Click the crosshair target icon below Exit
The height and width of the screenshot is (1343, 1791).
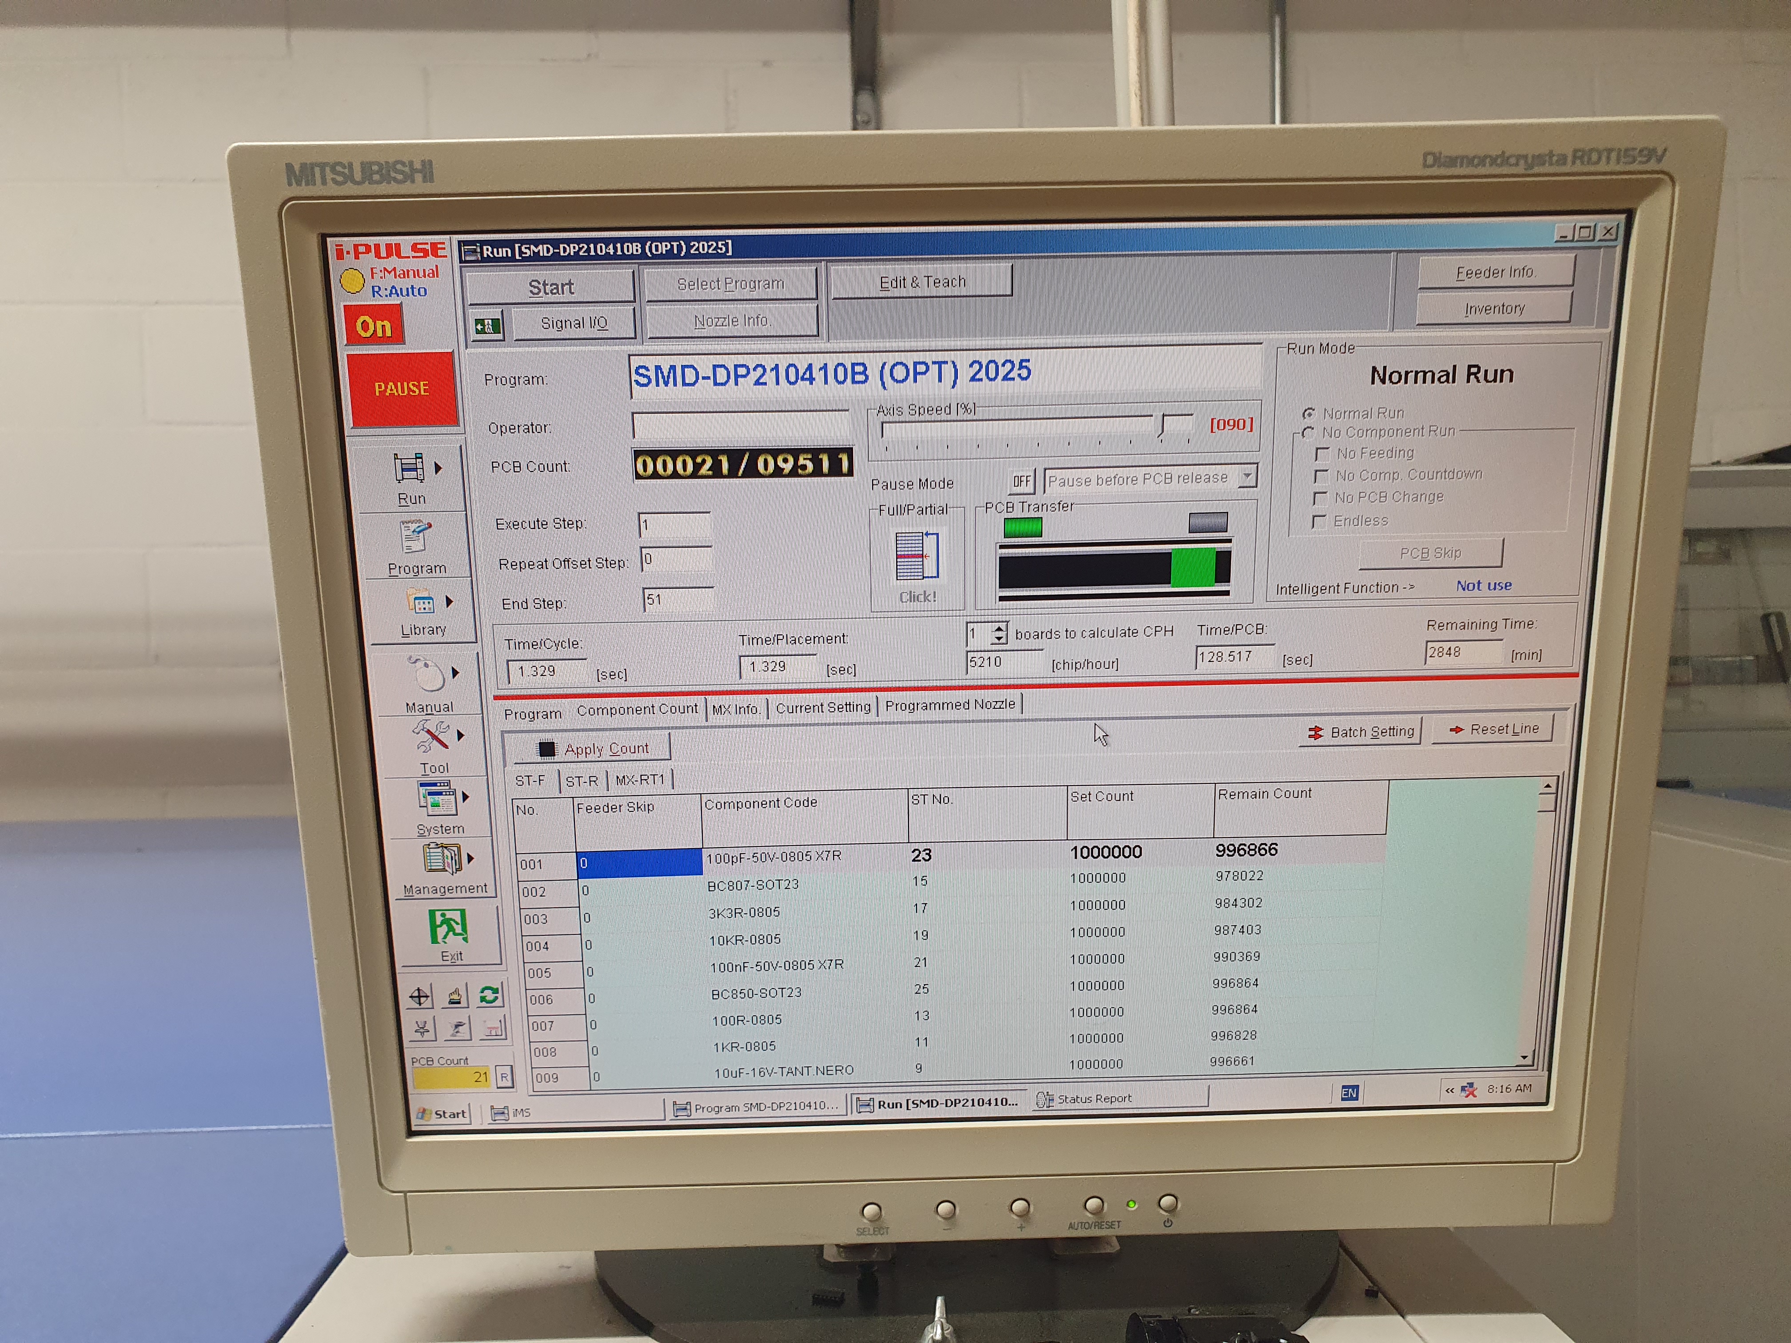point(419,996)
